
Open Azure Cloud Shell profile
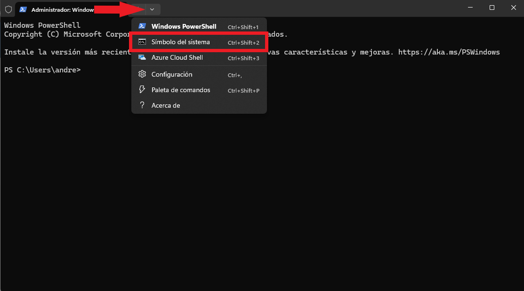point(199,57)
